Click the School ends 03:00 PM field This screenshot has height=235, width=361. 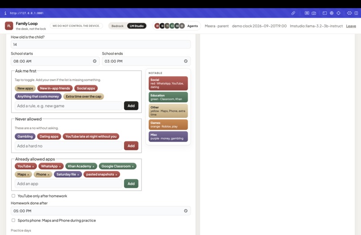coord(146,61)
